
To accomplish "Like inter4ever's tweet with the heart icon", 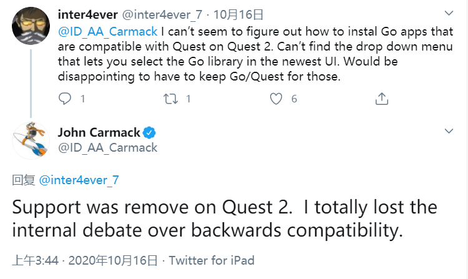I will pyautogui.click(x=276, y=99).
